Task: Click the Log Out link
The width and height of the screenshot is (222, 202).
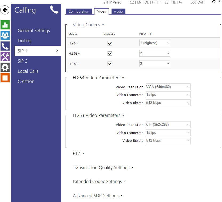Action: point(197,2)
